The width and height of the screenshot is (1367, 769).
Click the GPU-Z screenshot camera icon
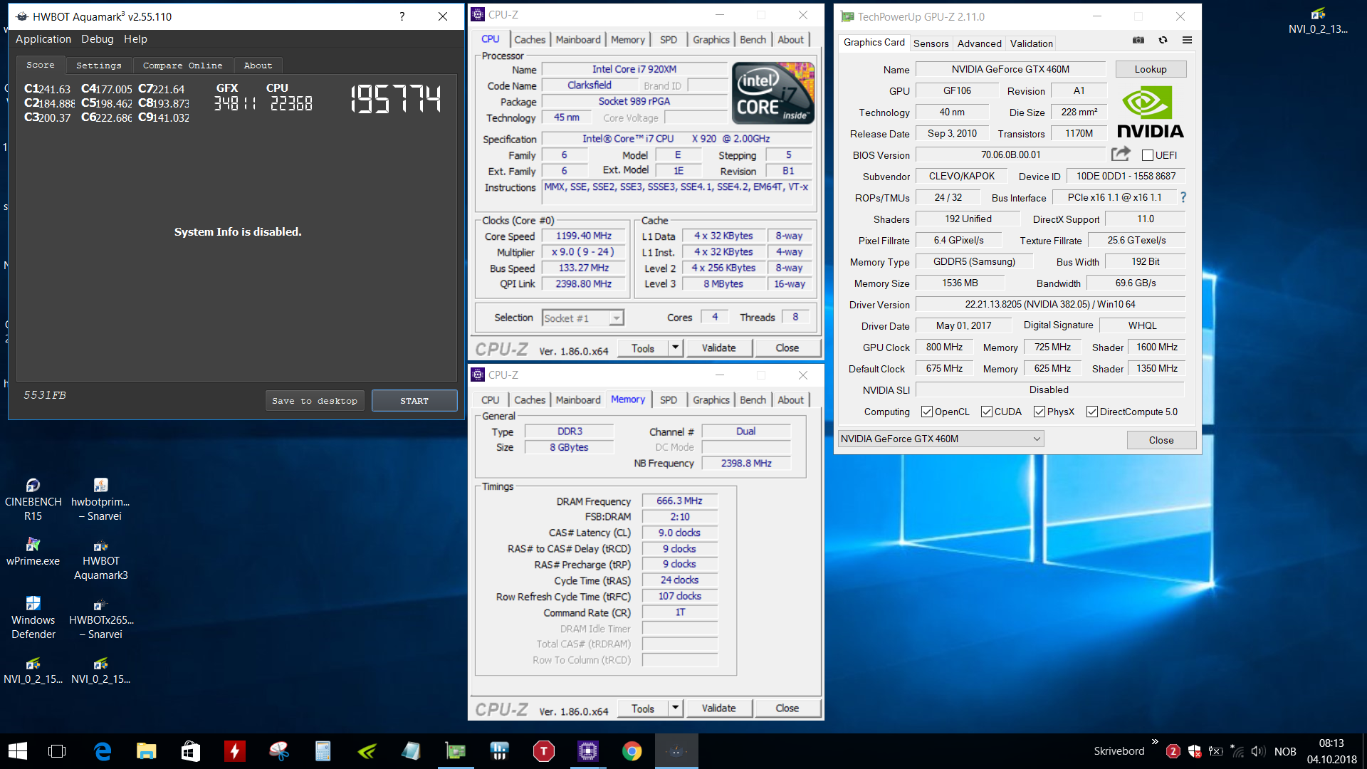[1138, 41]
